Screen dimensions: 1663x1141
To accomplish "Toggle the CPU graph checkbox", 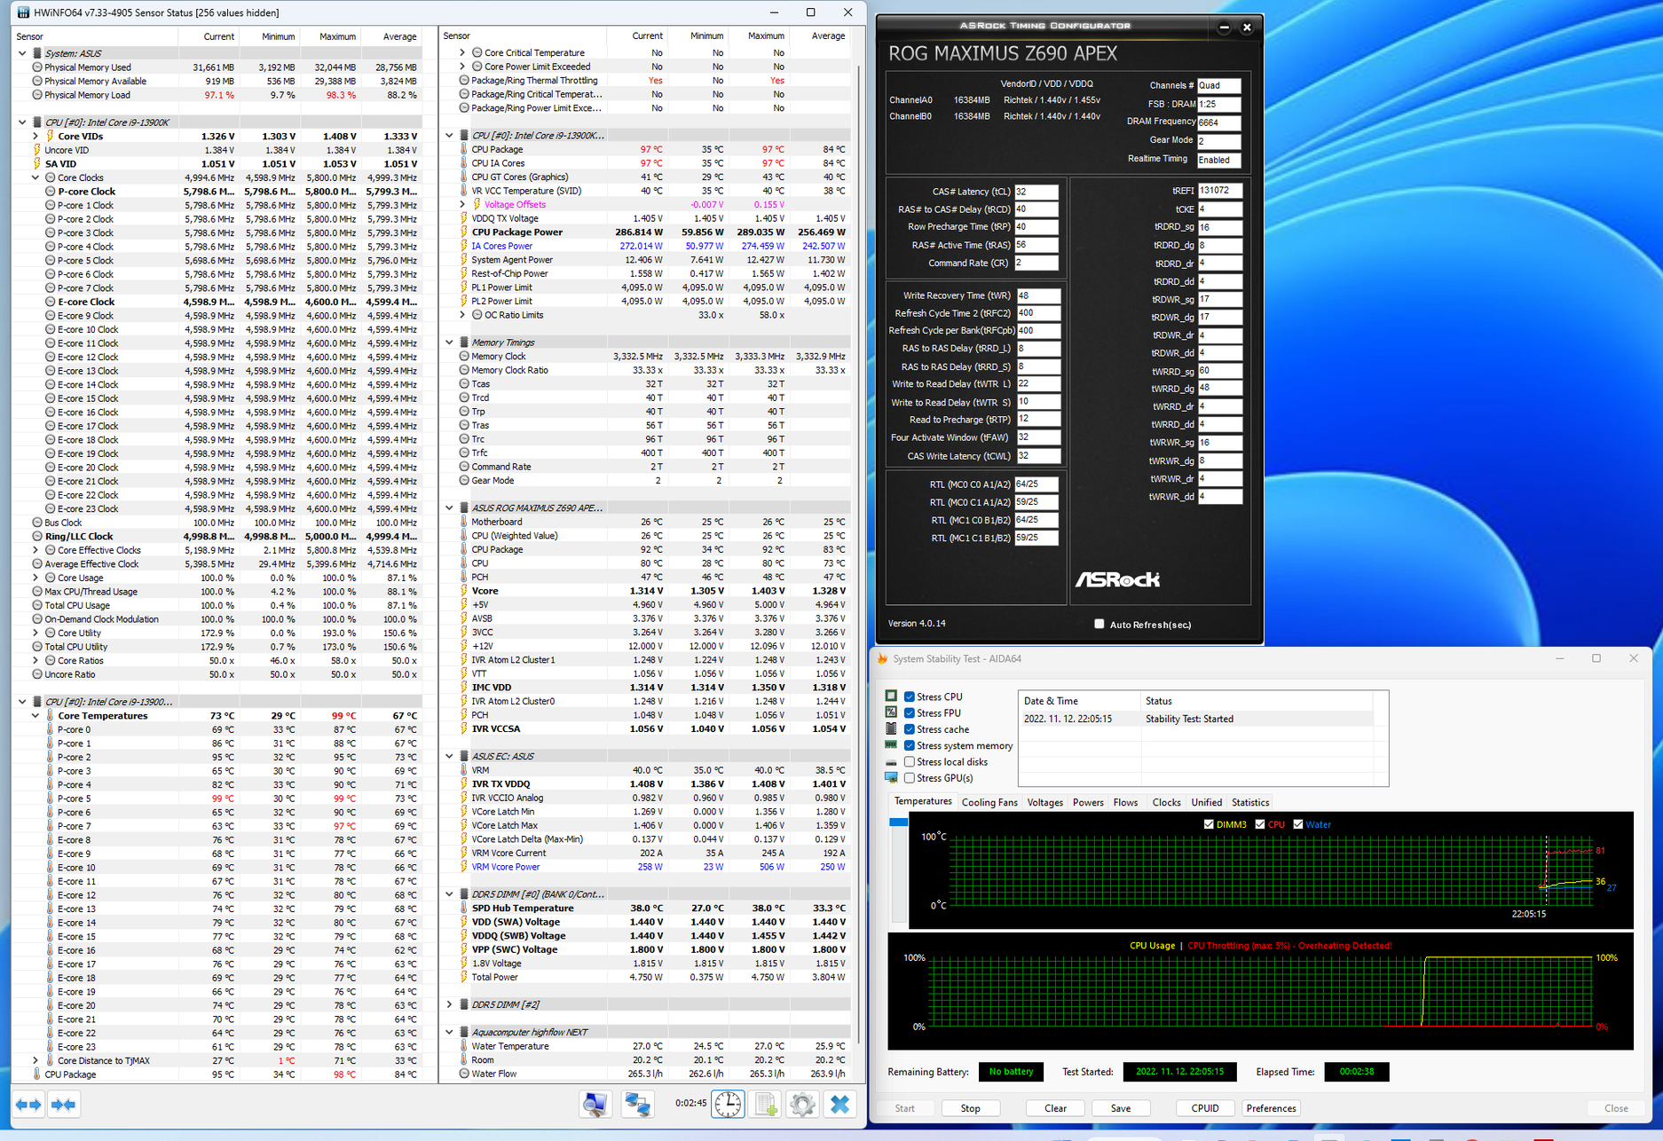I will (x=1259, y=824).
